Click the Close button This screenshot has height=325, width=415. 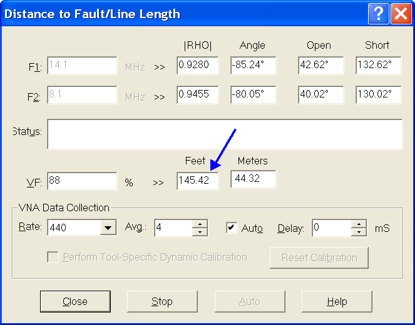click(75, 301)
